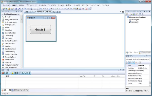Click the Events lightning bolt icon
The width and height of the screenshot is (152, 96).
click(136, 62)
